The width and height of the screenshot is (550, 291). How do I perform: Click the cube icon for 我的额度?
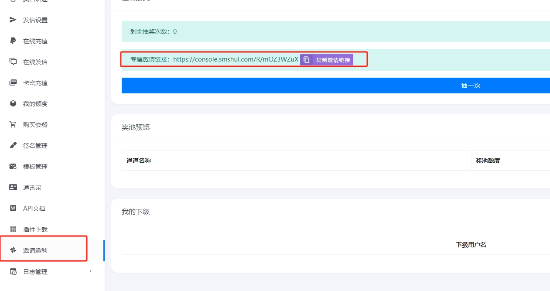(x=13, y=103)
